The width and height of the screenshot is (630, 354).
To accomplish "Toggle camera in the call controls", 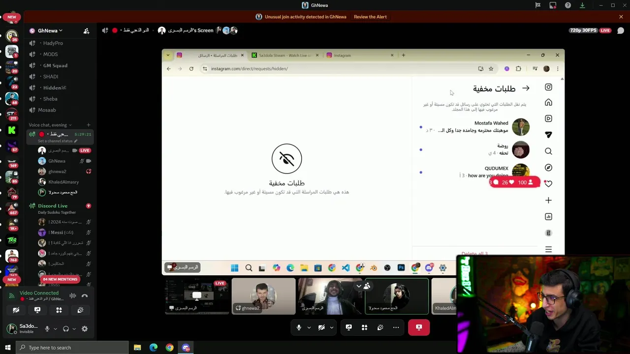I will pos(321,327).
